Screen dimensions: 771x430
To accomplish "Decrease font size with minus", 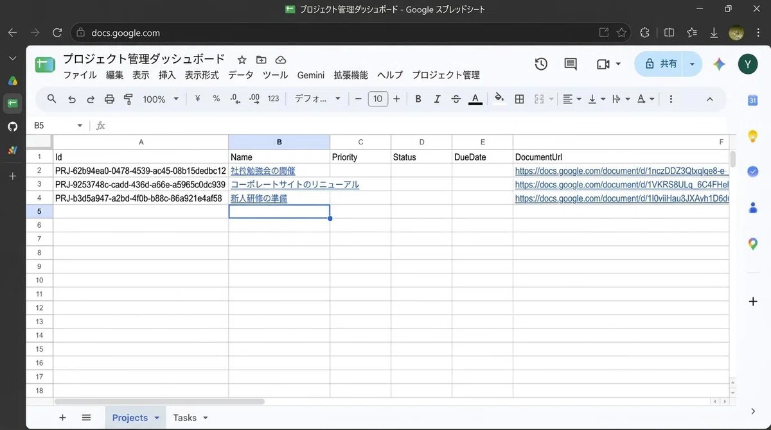I will point(359,99).
